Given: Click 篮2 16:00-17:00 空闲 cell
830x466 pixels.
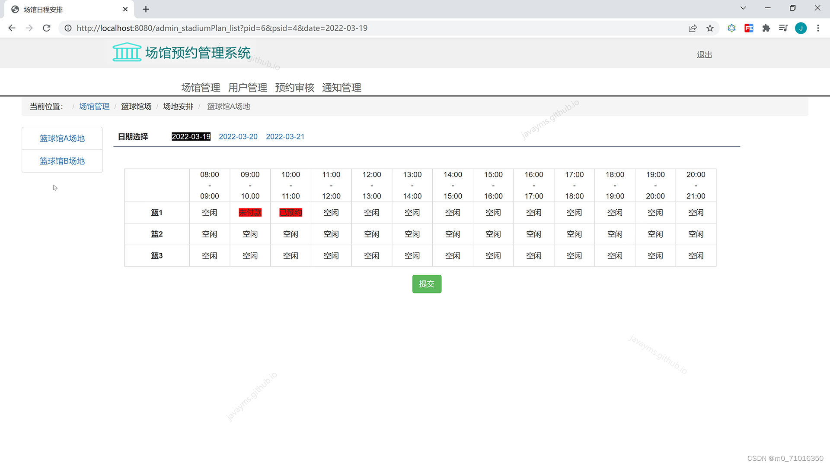Looking at the screenshot, I should point(534,234).
